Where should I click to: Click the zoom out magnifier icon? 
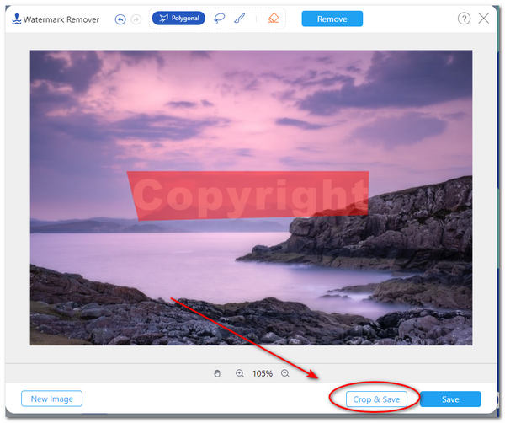[285, 373]
